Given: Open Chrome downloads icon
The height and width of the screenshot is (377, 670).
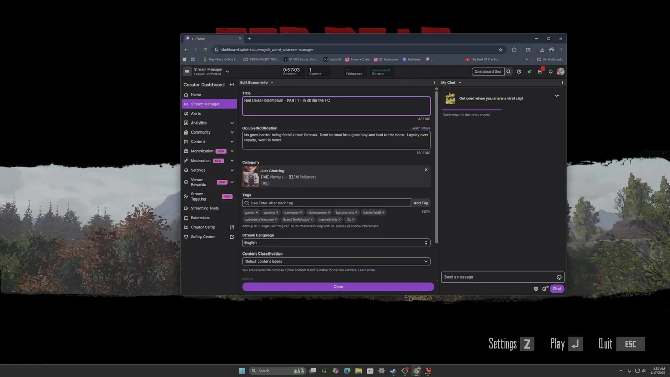Looking at the screenshot, I should click(x=542, y=50).
